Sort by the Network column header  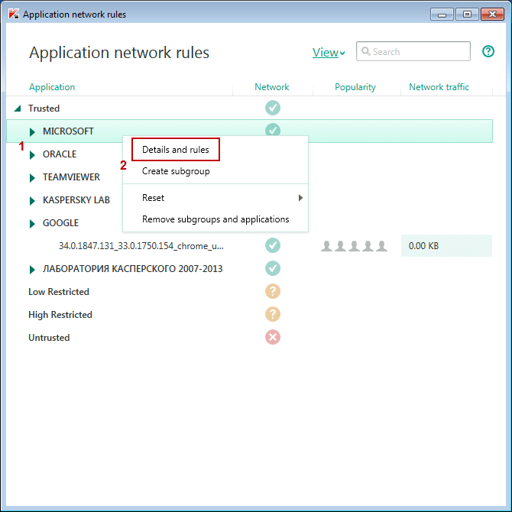point(272,87)
